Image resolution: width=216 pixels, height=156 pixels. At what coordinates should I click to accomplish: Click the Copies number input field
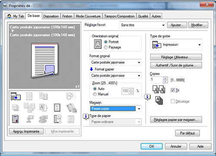[157, 80]
